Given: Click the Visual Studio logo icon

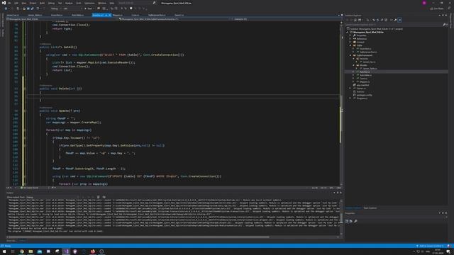Looking at the screenshot, I should pos(4,3).
